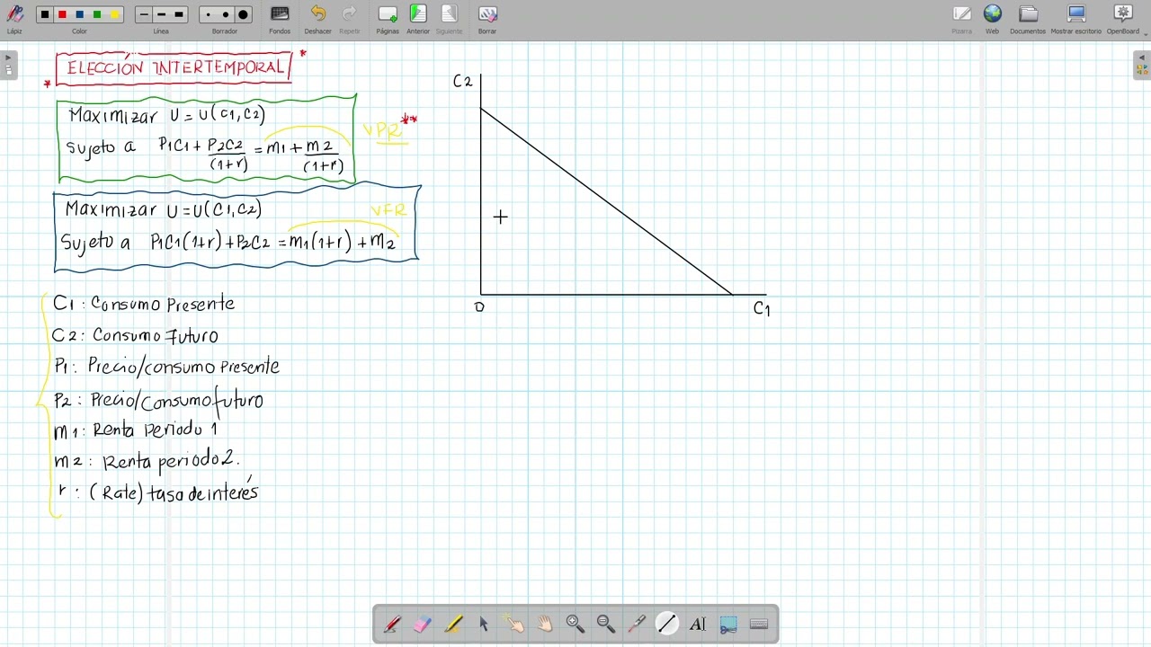Choose the thick line width
This screenshot has width=1151, height=647.
pyautogui.click(x=179, y=14)
